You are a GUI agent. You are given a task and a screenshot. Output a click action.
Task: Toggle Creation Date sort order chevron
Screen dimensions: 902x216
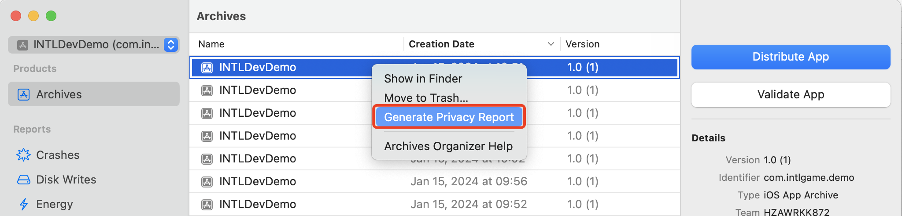coord(551,44)
